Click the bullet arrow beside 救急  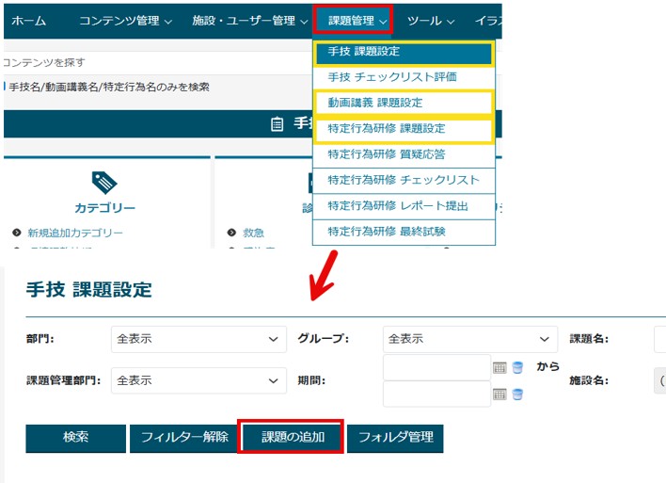pyautogui.click(x=231, y=233)
